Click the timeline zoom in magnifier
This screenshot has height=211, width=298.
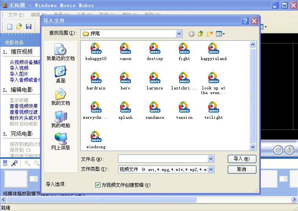[x=27, y=163]
